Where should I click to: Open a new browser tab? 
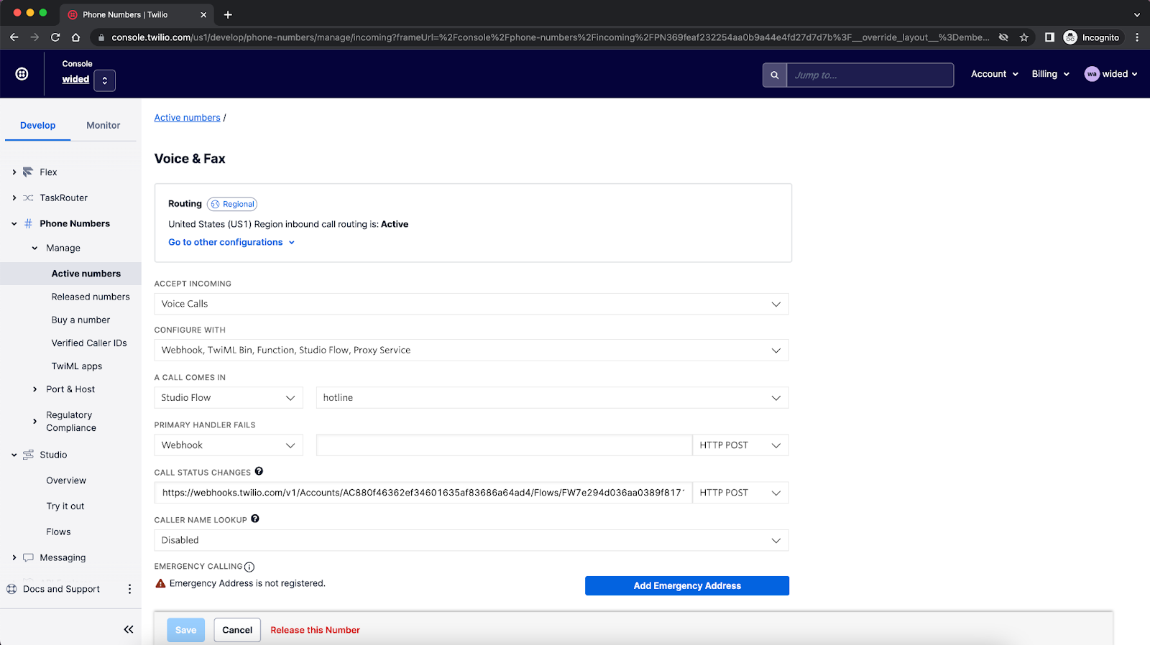click(x=228, y=14)
